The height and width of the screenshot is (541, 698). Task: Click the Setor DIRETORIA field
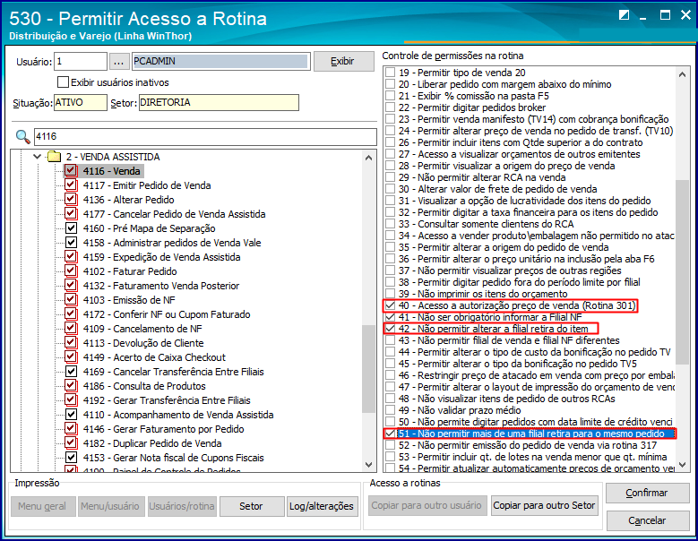point(219,103)
